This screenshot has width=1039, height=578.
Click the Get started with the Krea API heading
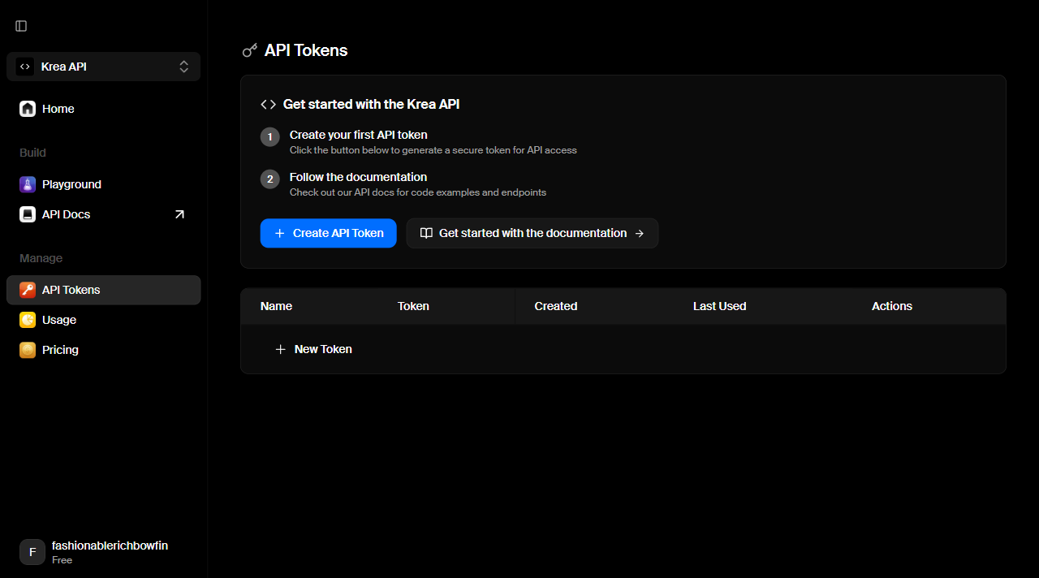[x=372, y=104]
